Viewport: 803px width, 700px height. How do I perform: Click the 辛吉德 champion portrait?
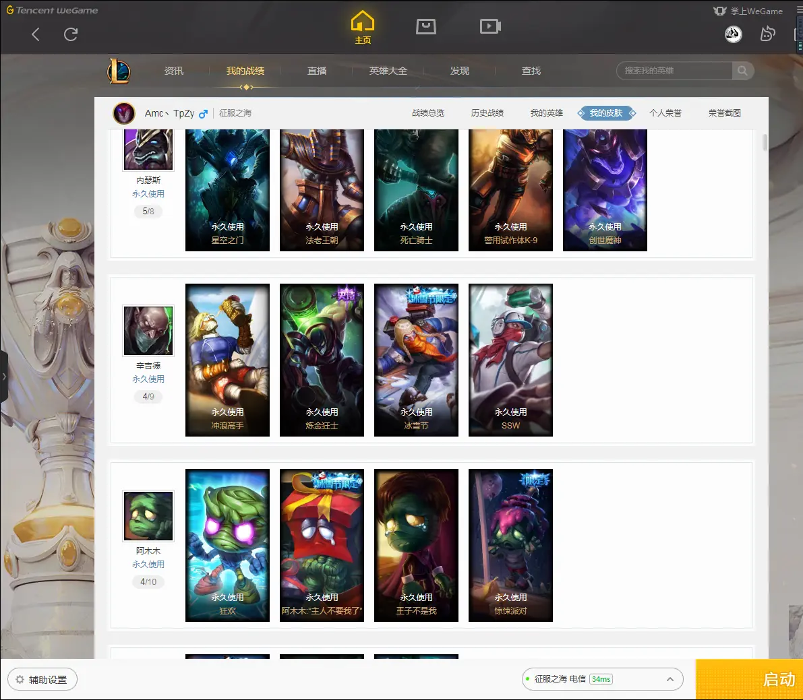pyautogui.click(x=148, y=331)
